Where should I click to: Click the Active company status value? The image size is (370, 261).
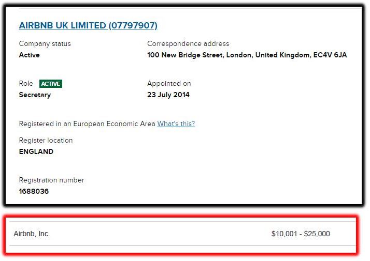coord(29,55)
